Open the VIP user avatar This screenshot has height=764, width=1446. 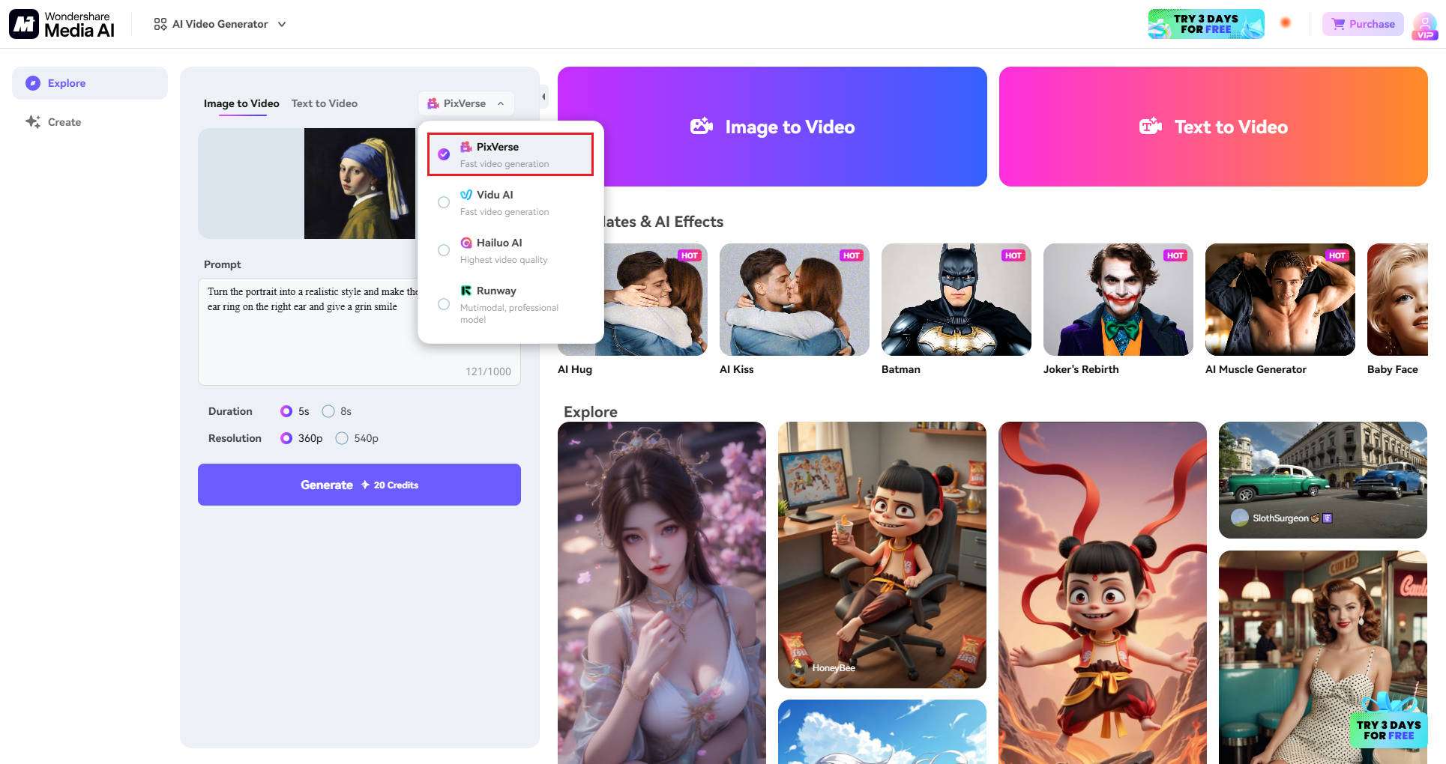pyautogui.click(x=1424, y=25)
